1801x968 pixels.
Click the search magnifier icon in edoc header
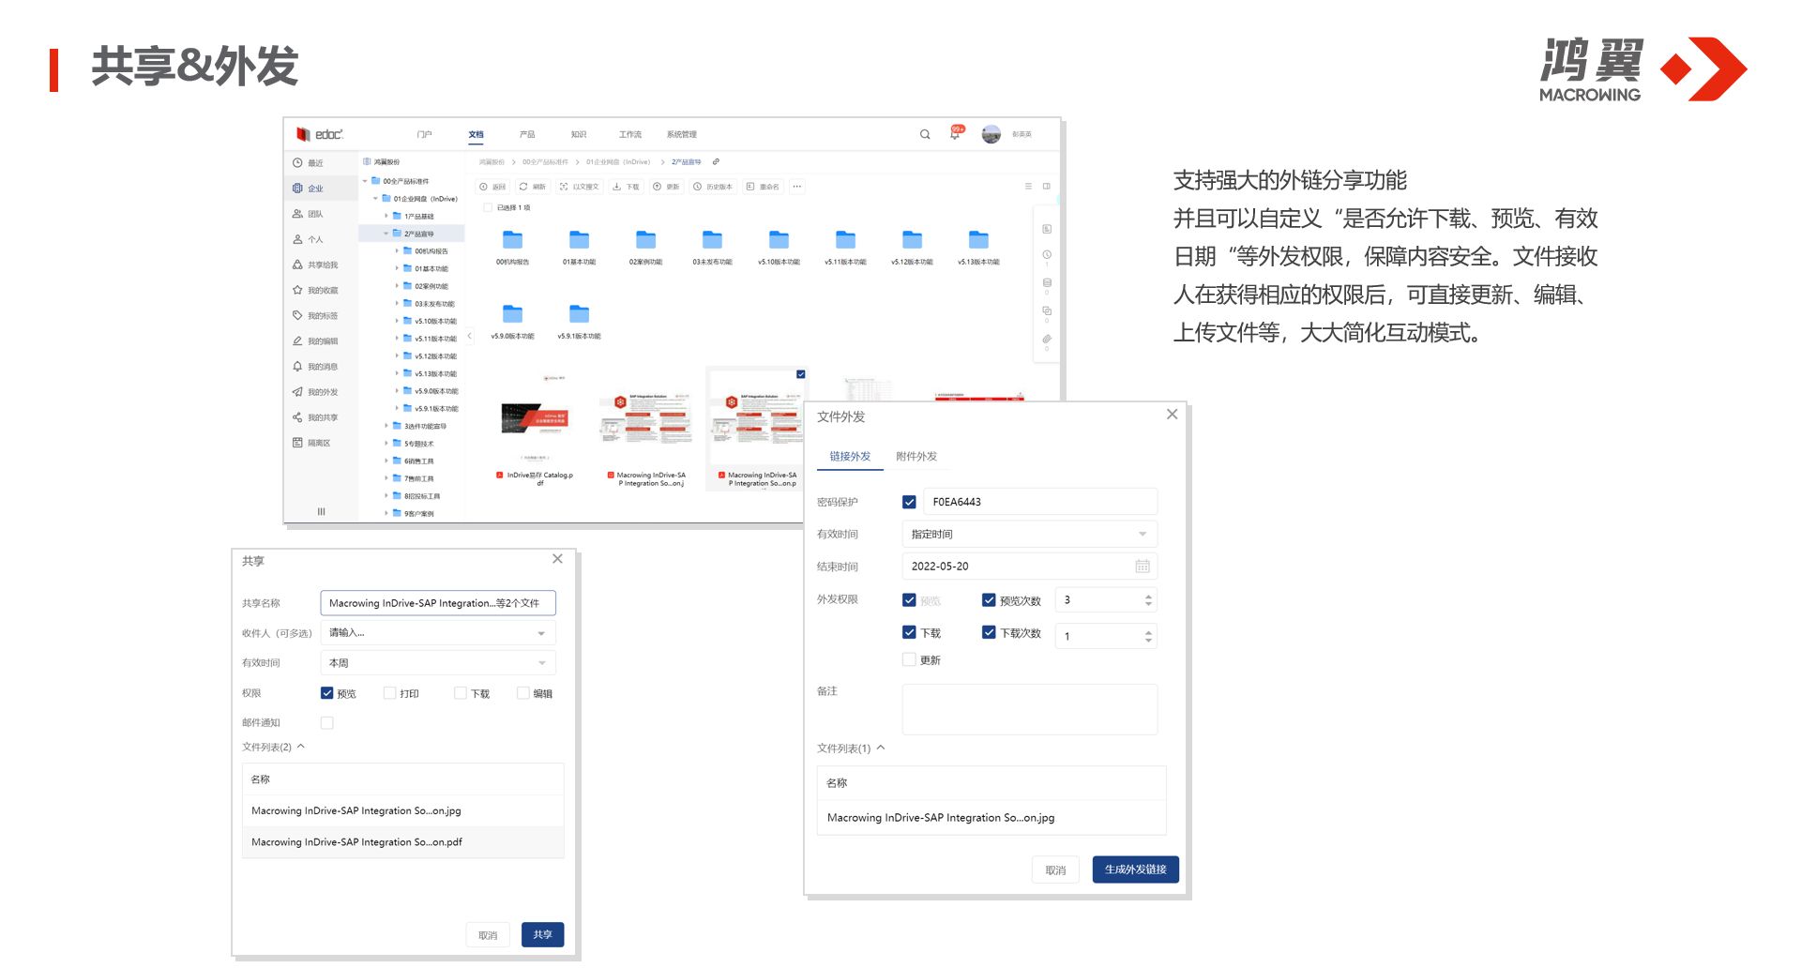coord(925,134)
